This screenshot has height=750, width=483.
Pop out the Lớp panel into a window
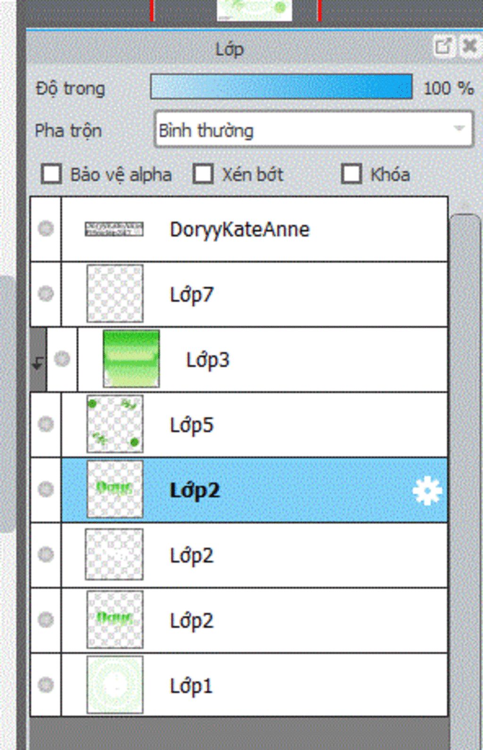[x=443, y=47]
